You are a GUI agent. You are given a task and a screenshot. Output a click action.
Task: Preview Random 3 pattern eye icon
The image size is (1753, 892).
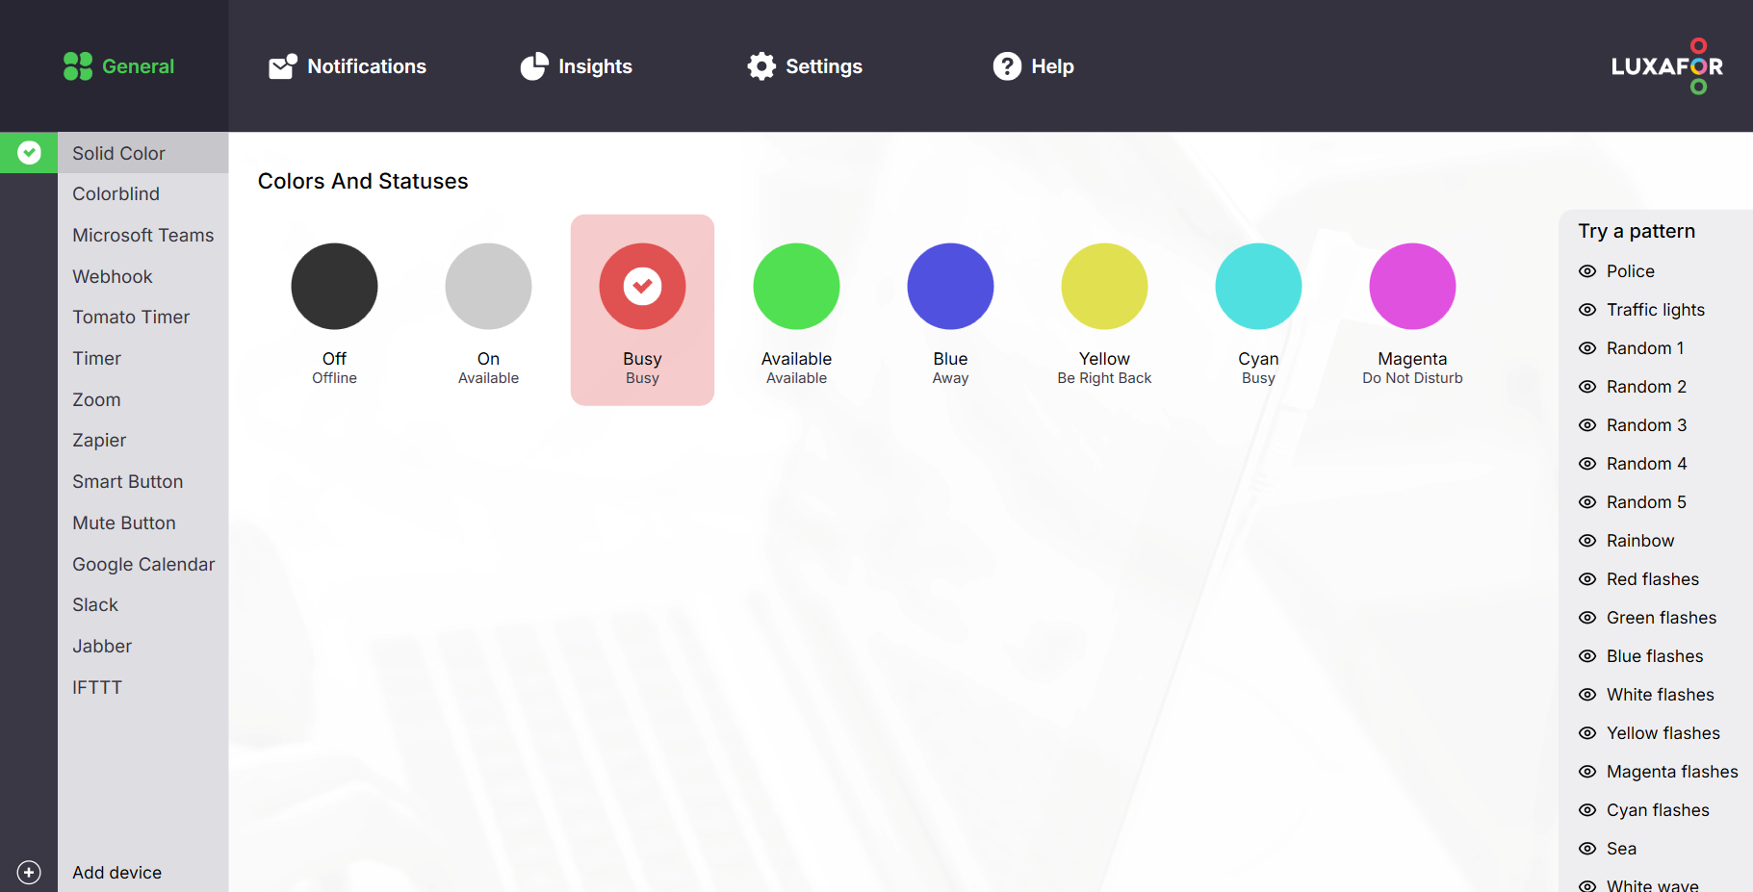(1587, 425)
